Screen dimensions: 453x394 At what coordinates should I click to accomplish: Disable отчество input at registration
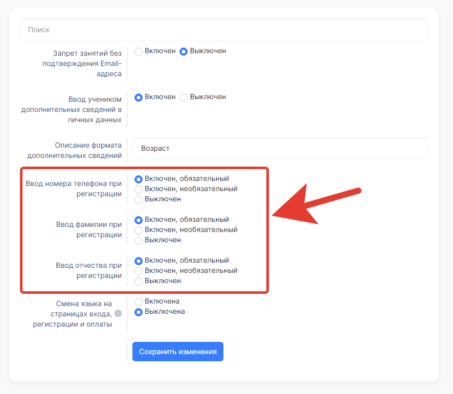[139, 282]
